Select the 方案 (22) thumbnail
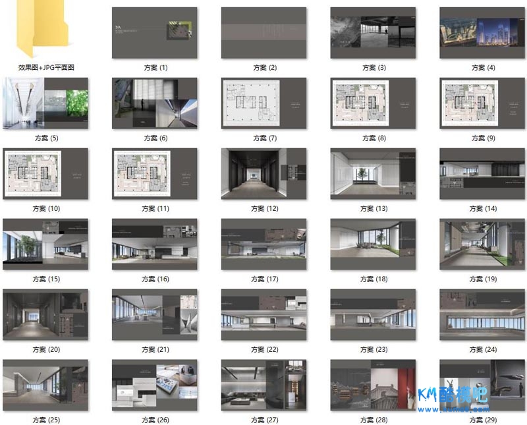The image size is (527, 425). [263, 315]
